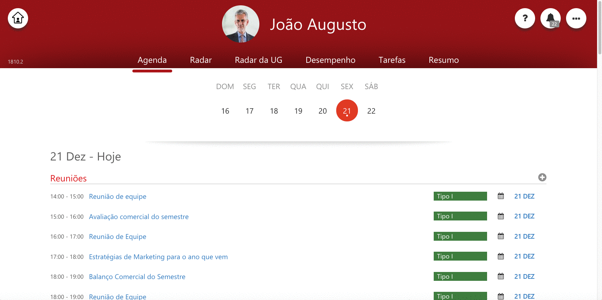Click the 1810.2 version label
The width and height of the screenshot is (602, 300).
pos(15,62)
